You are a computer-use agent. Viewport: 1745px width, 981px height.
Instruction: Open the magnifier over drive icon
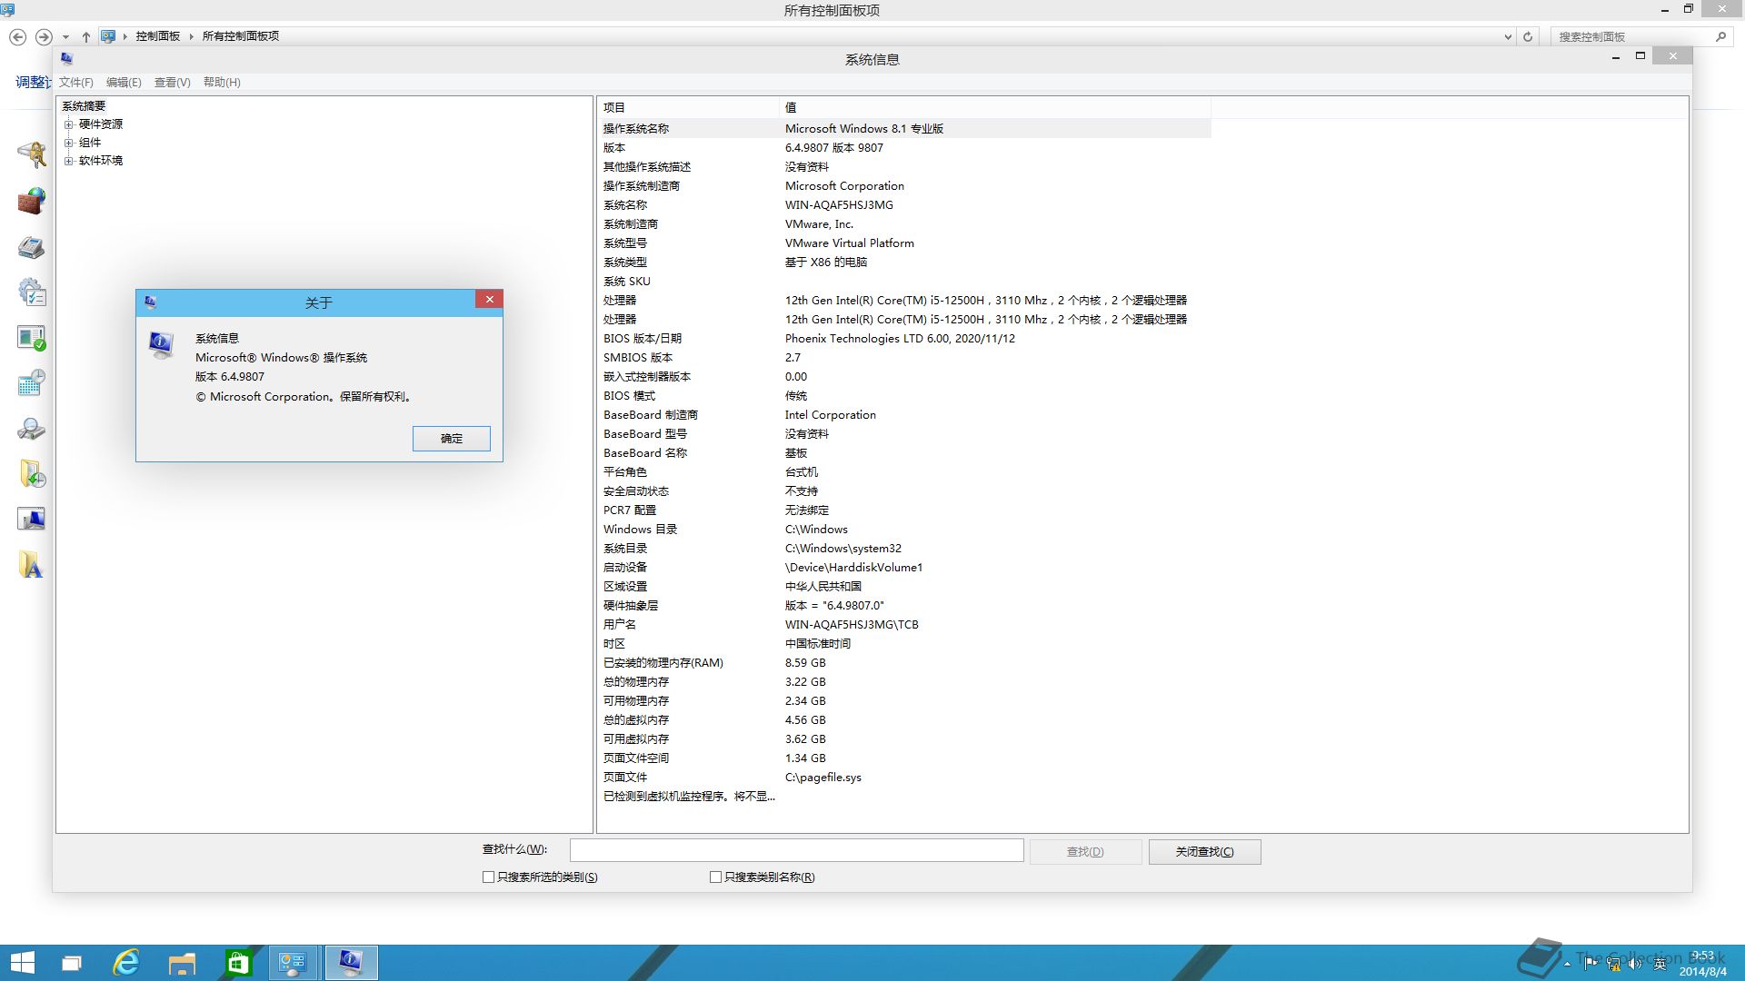pyautogui.click(x=32, y=429)
